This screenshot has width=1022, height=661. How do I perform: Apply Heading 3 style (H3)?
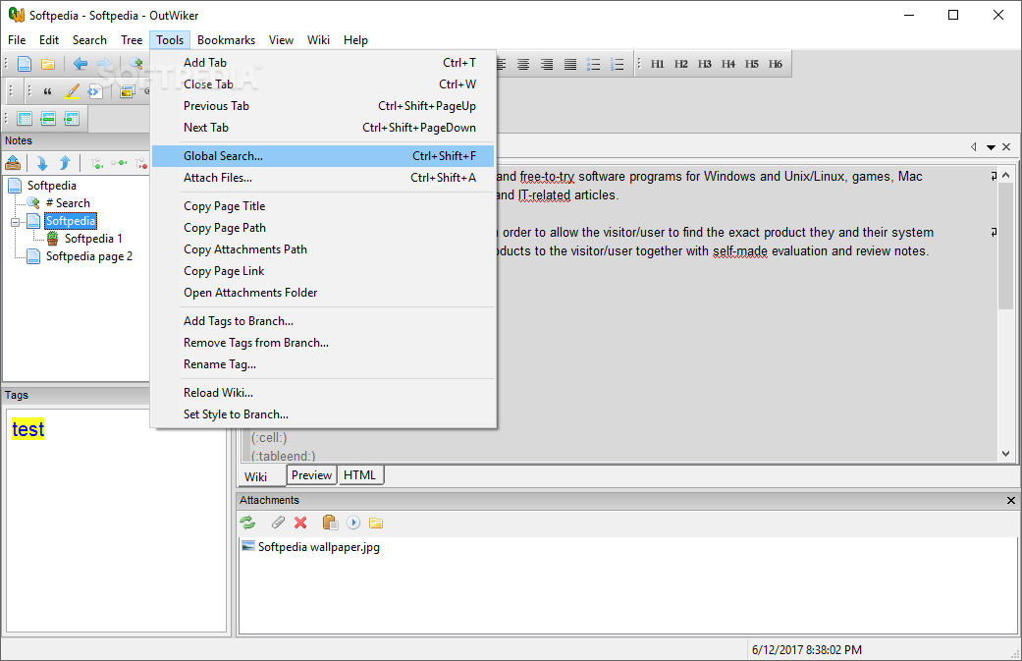(x=705, y=64)
